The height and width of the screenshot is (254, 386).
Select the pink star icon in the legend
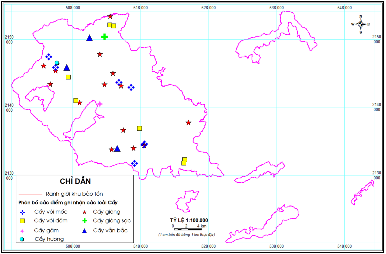coord(22,231)
